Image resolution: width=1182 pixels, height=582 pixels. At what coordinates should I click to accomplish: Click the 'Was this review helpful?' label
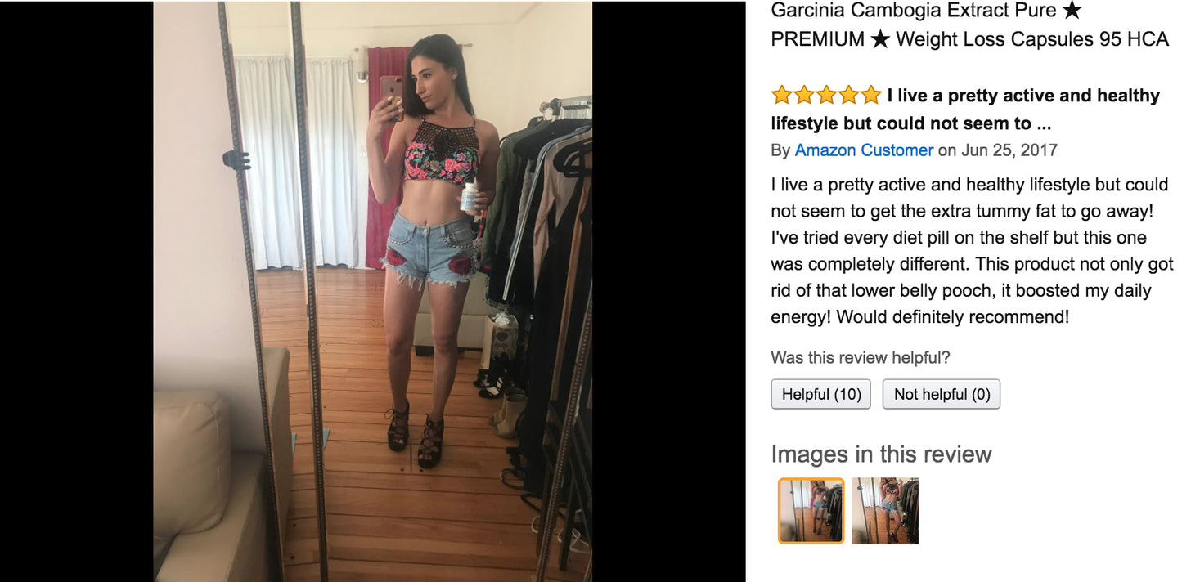coord(861,358)
